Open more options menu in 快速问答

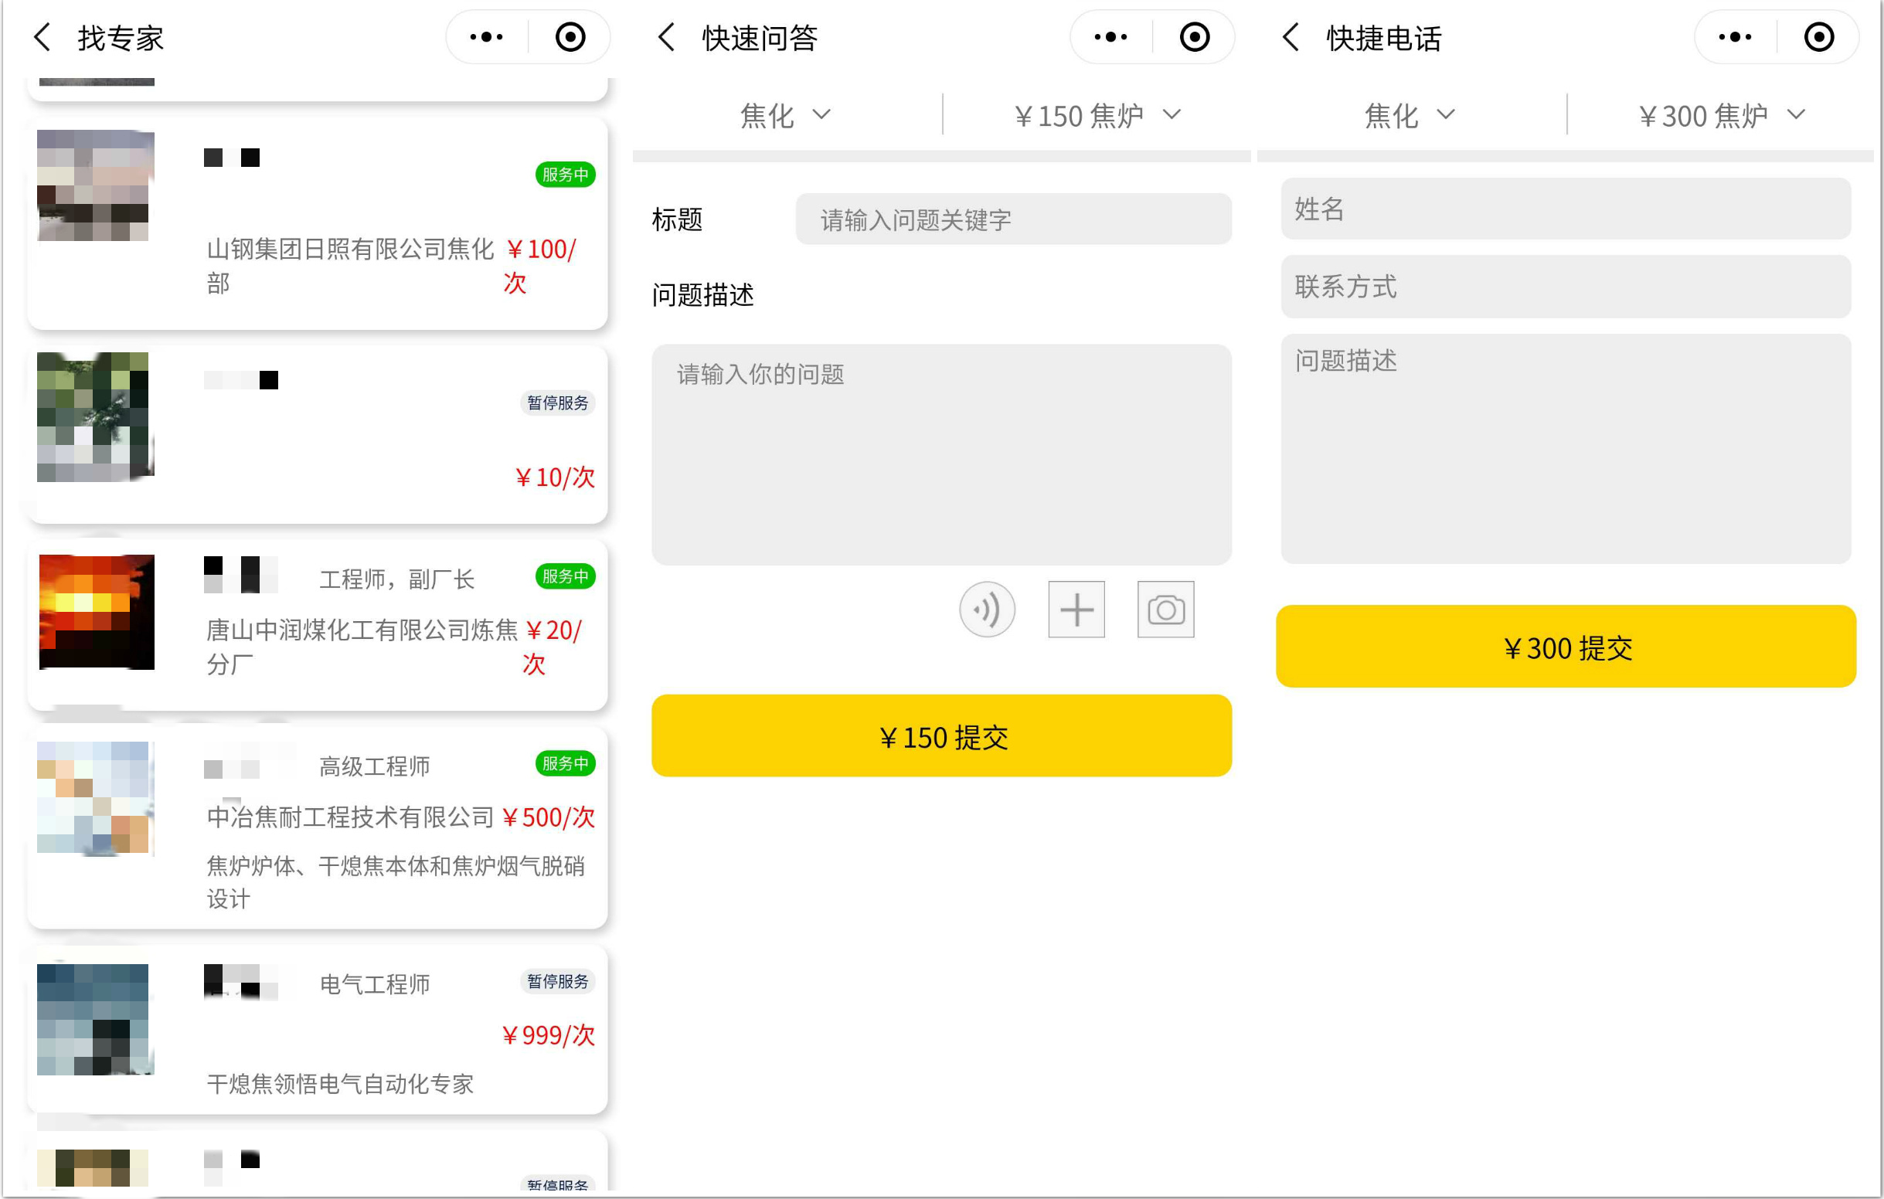pos(1110,37)
